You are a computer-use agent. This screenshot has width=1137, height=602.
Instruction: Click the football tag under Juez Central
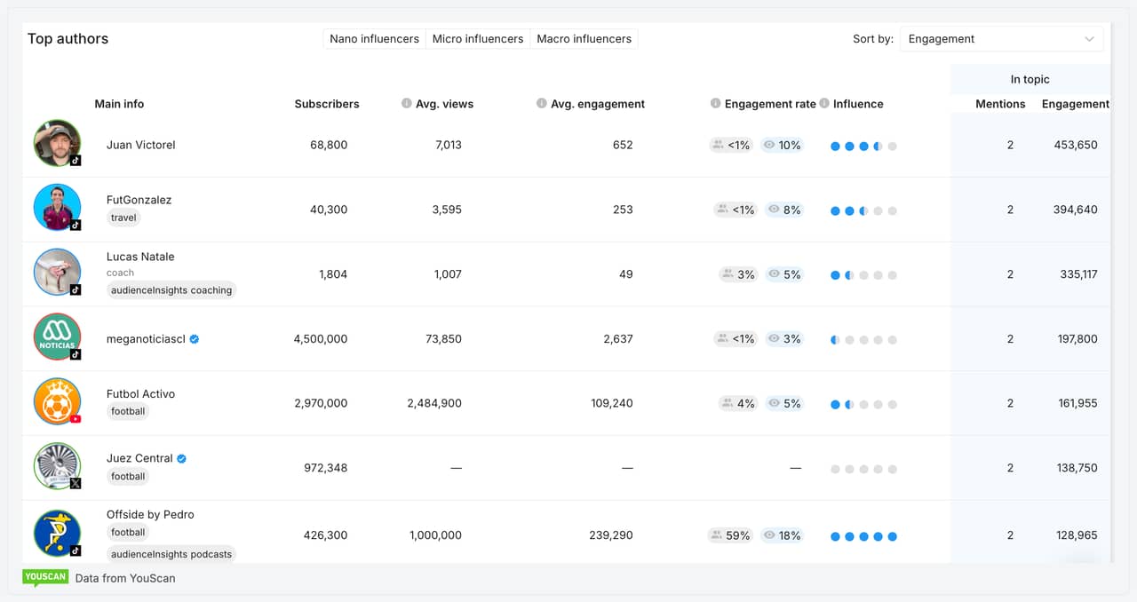tap(128, 477)
